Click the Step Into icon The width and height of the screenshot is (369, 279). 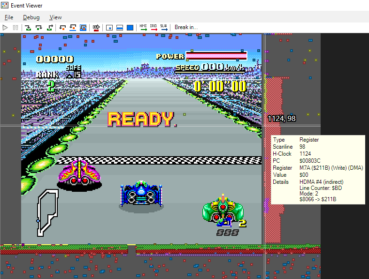[28, 28]
